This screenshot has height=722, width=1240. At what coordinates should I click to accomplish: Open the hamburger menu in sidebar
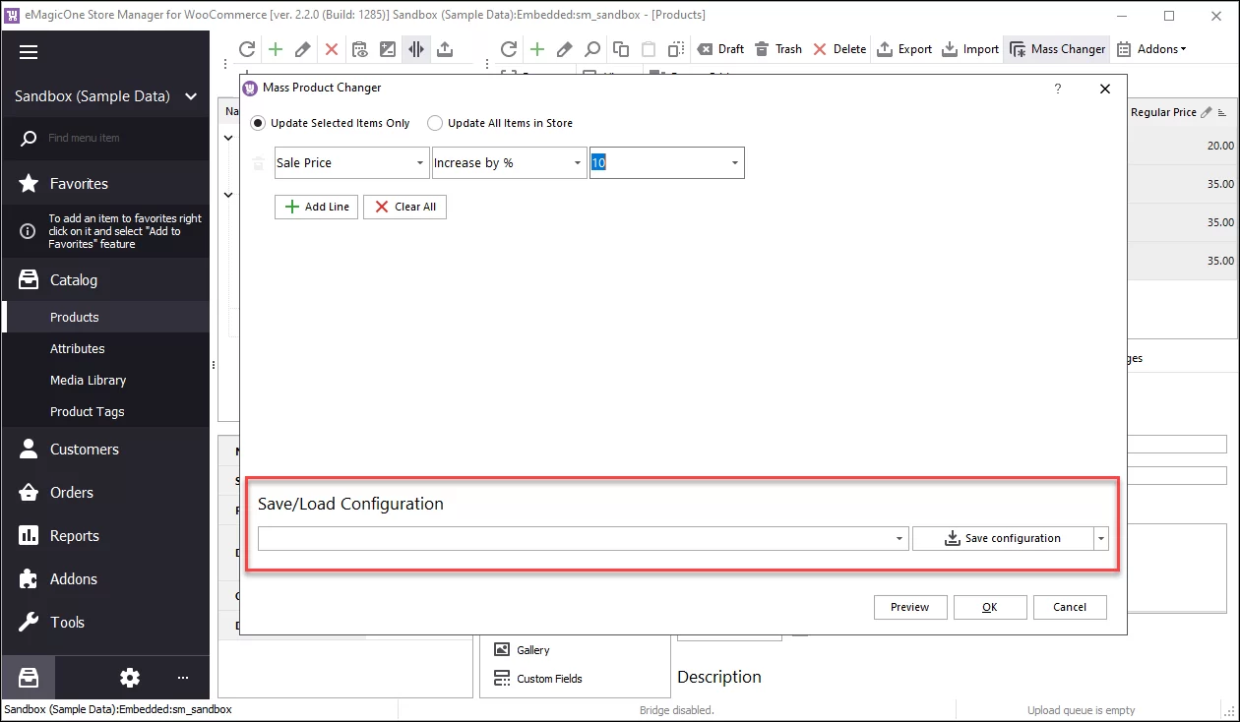[x=29, y=53]
